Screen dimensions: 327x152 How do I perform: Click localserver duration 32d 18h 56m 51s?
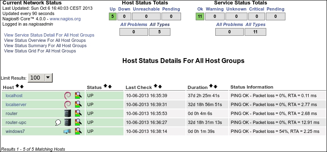(x=205, y=104)
